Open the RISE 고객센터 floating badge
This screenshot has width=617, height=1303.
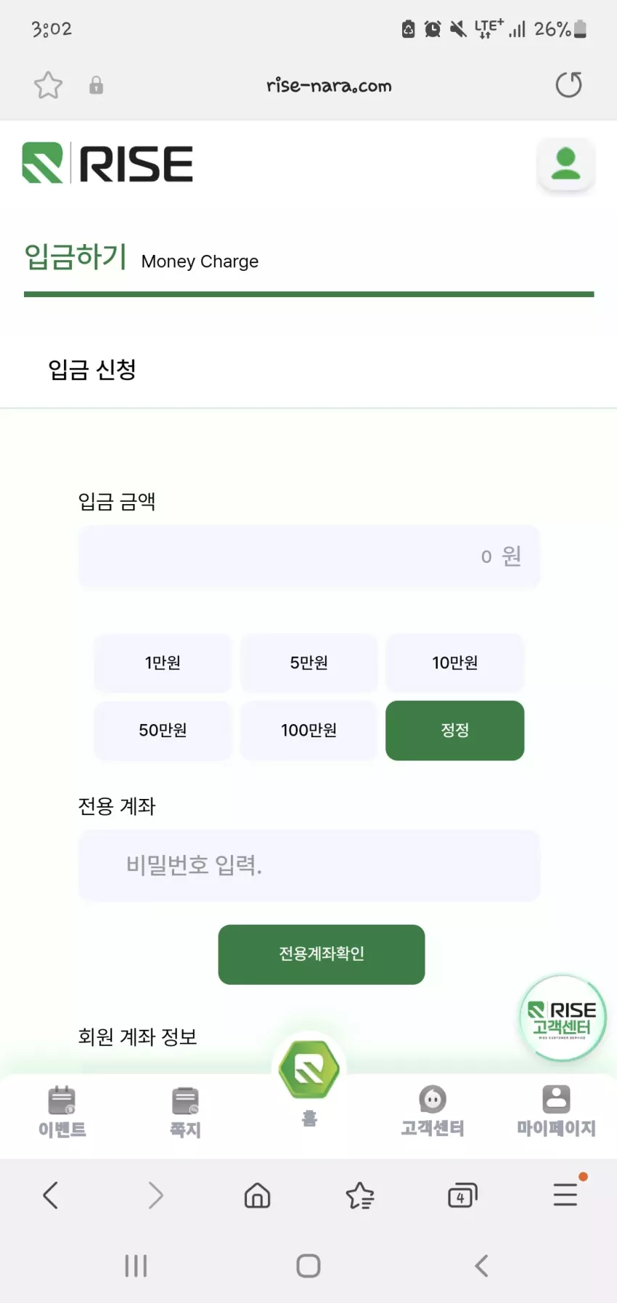[563, 1018]
